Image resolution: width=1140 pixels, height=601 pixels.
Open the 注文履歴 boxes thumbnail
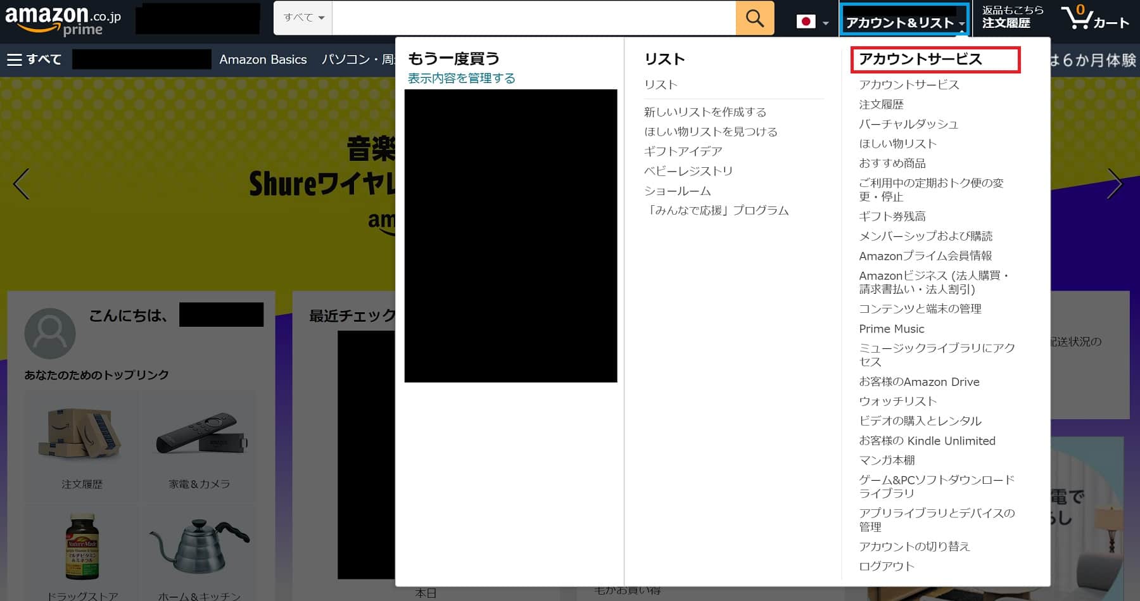pyautogui.click(x=80, y=433)
